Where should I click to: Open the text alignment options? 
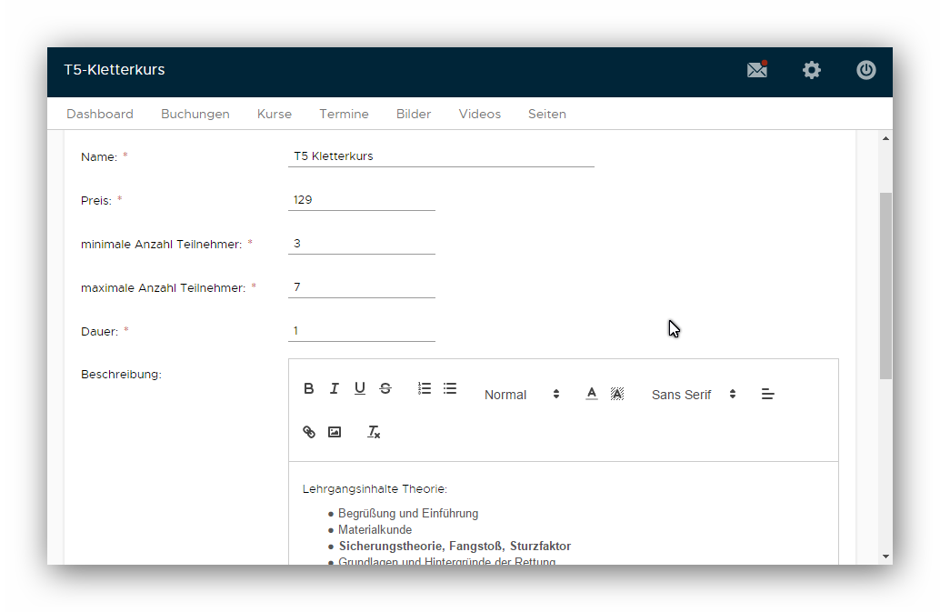(x=768, y=394)
